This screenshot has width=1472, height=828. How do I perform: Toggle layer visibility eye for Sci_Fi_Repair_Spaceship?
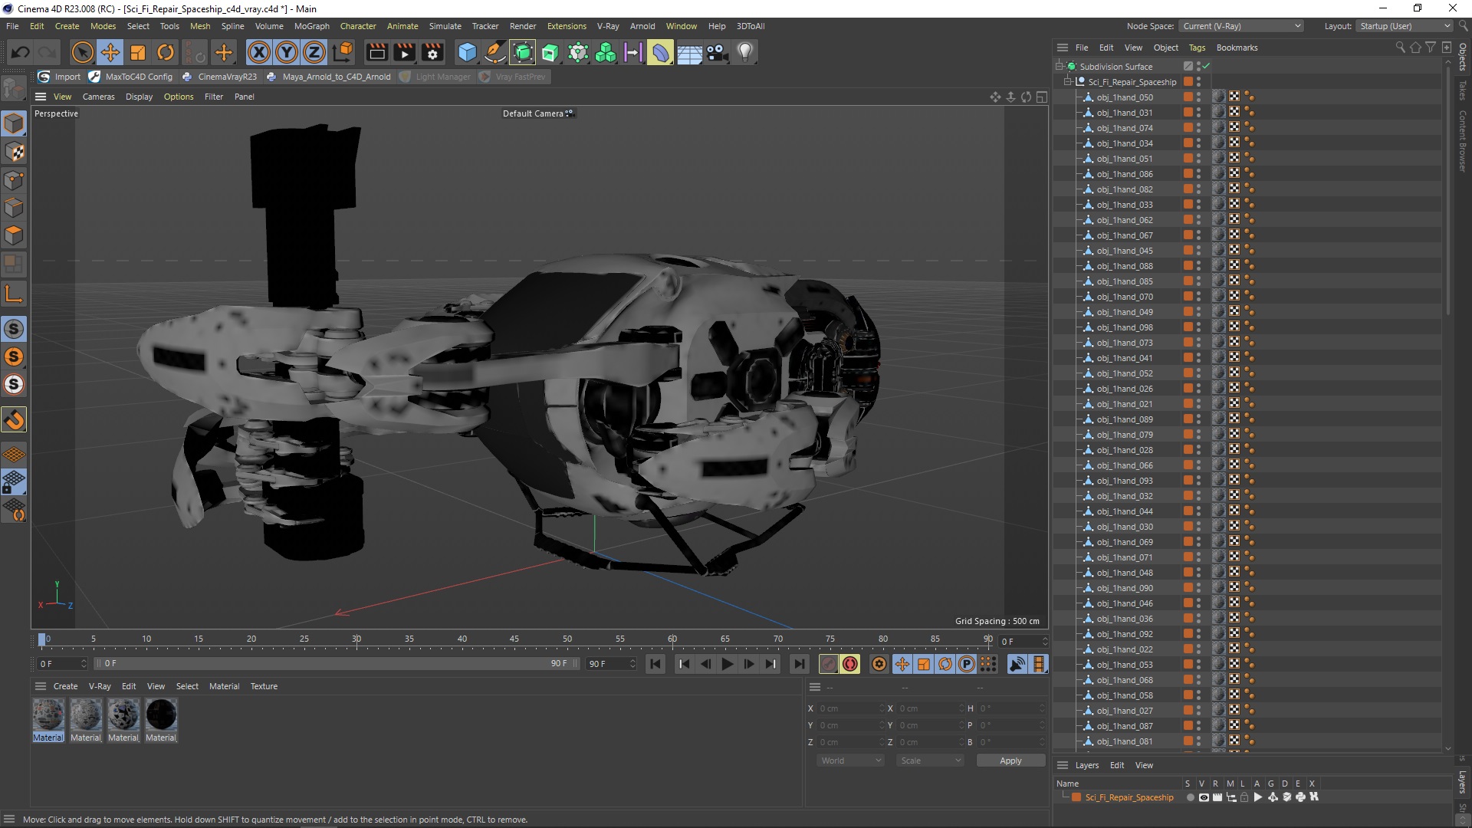[x=1204, y=797]
